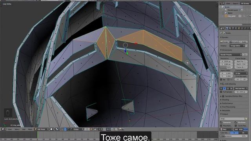Expand the Shading panel
251x141 pixels.
[226, 100]
